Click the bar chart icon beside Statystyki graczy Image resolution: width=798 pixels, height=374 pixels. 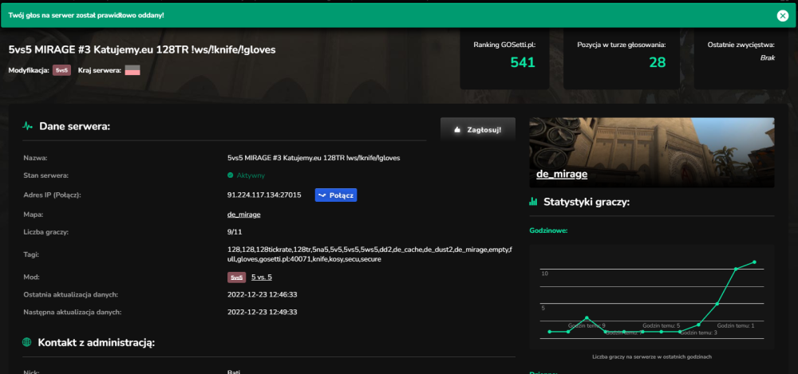(x=533, y=202)
